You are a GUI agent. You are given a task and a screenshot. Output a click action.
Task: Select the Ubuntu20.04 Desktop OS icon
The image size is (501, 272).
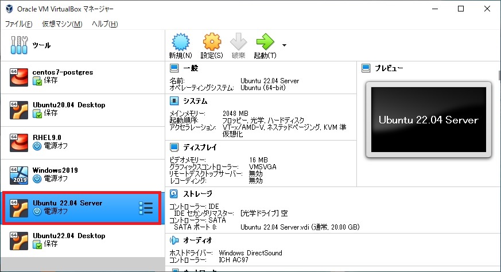[x=19, y=110]
